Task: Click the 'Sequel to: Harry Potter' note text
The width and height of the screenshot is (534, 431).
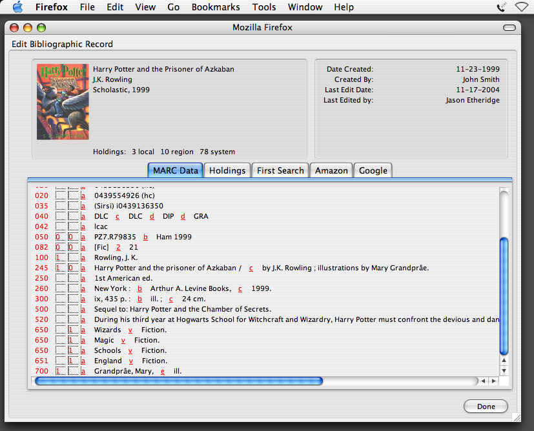Action: point(183,309)
